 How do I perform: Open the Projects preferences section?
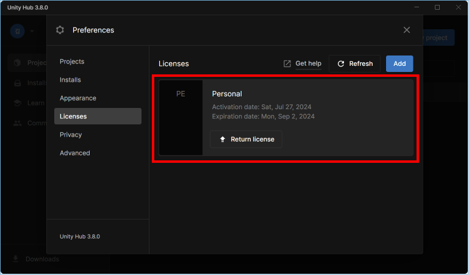[98, 62]
